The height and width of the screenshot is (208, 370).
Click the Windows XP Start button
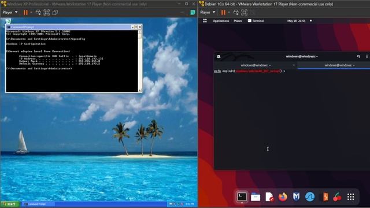click(x=10, y=204)
